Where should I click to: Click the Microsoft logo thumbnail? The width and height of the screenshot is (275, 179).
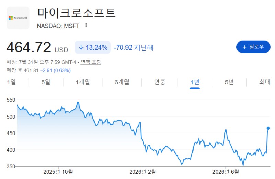click(18, 18)
